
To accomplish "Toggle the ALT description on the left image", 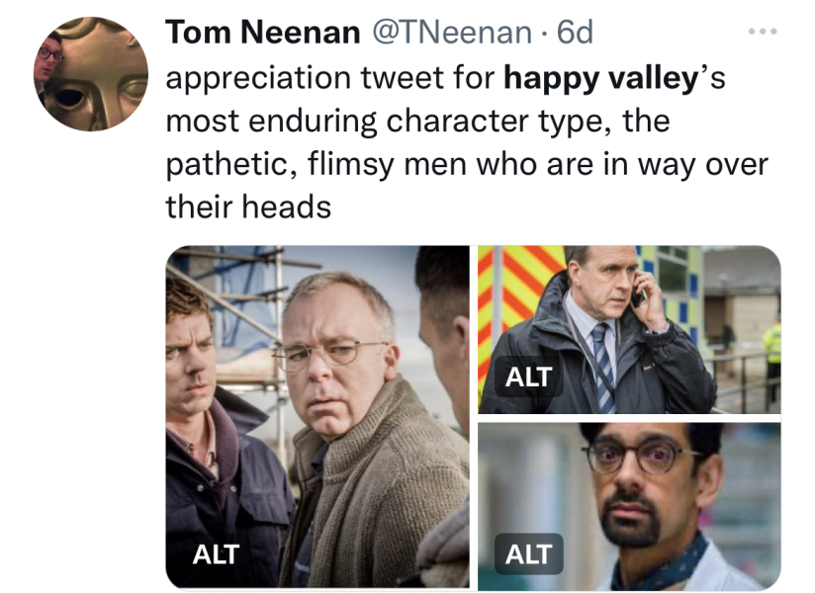I will [215, 555].
